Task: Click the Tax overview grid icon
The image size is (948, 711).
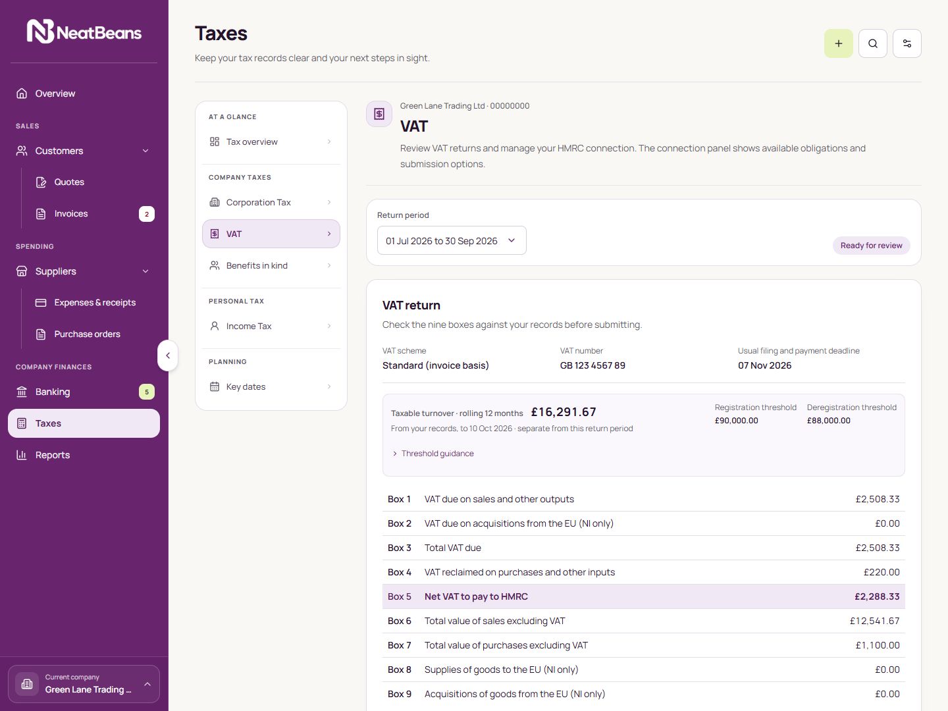Action: (x=215, y=142)
